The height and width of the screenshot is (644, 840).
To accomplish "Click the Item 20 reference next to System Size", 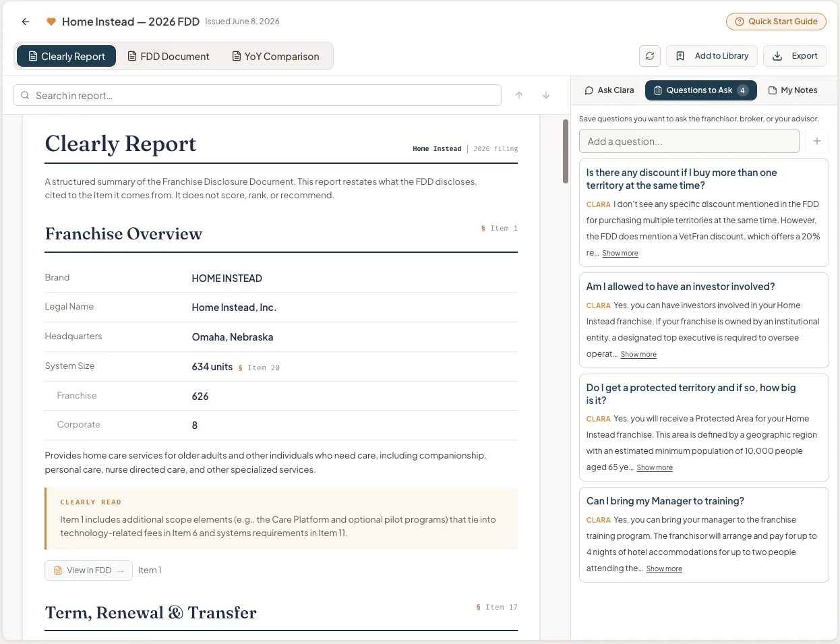I will [259, 368].
